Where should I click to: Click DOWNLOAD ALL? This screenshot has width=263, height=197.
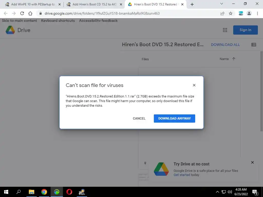225,45
